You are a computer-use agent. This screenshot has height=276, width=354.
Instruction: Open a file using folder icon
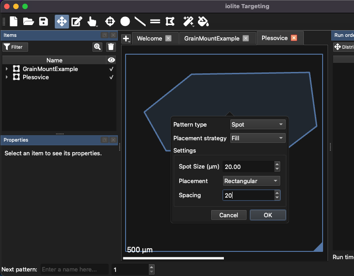click(x=29, y=22)
